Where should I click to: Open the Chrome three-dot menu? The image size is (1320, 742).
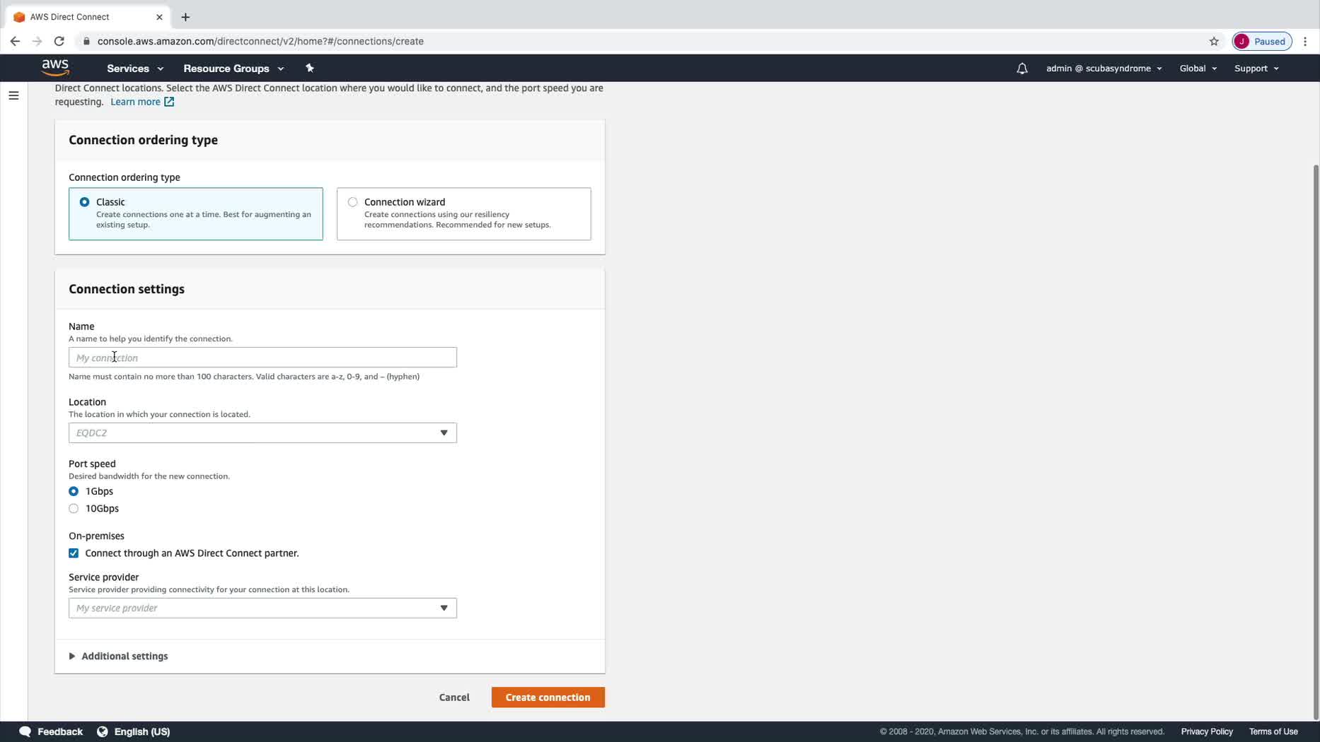[1305, 41]
